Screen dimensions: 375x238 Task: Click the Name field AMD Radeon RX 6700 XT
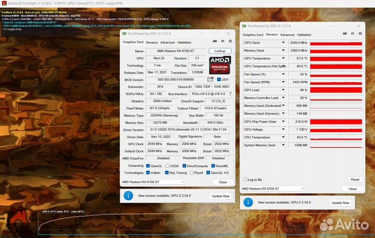click(x=176, y=51)
